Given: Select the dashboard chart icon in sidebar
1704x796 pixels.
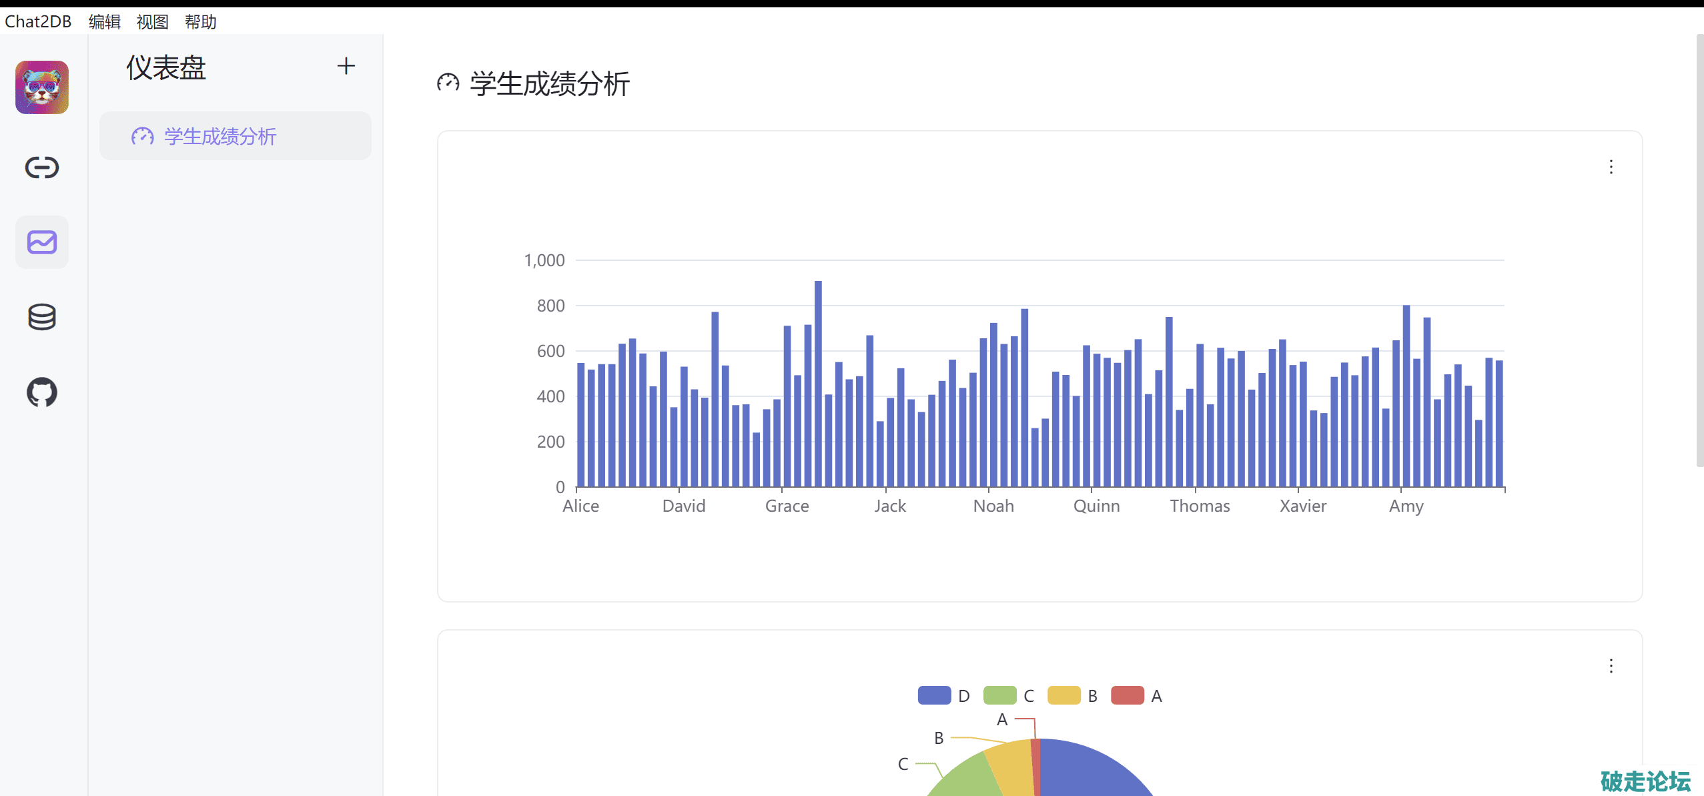Looking at the screenshot, I should [42, 242].
